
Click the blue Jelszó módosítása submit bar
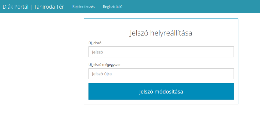(x=161, y=91)
